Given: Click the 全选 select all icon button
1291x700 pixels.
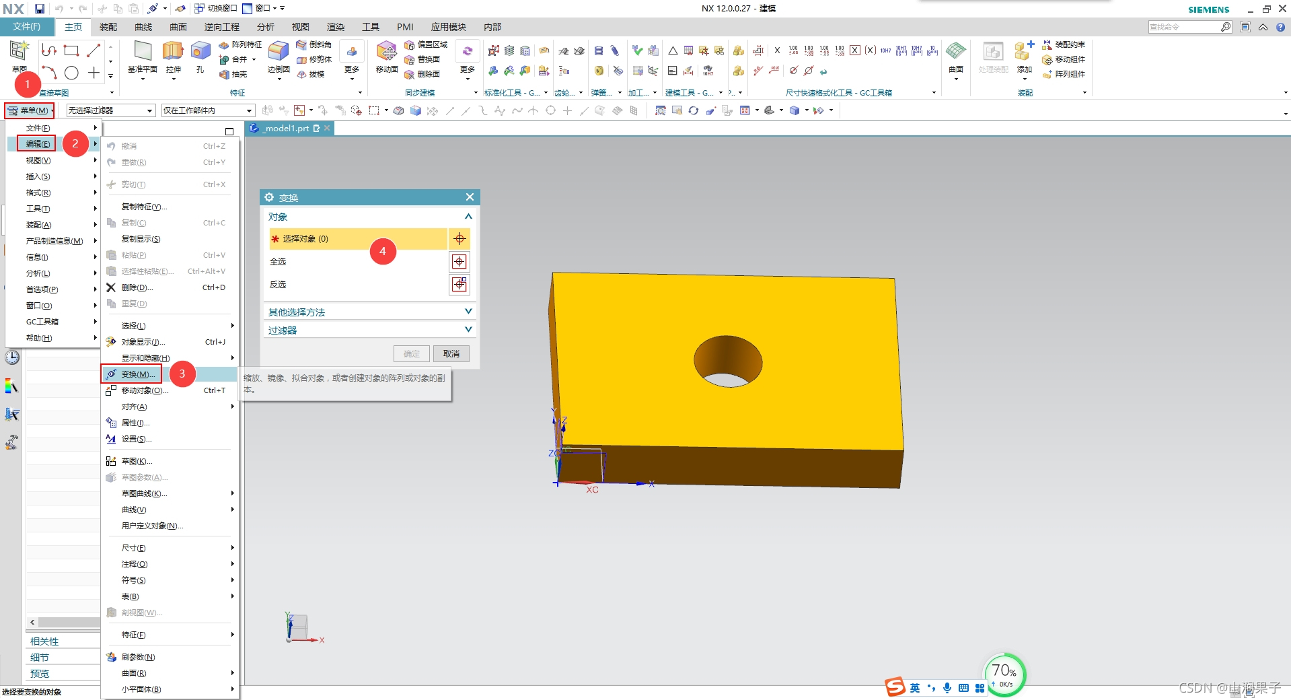Looking at the screenshot, I should tap(459, 262).
